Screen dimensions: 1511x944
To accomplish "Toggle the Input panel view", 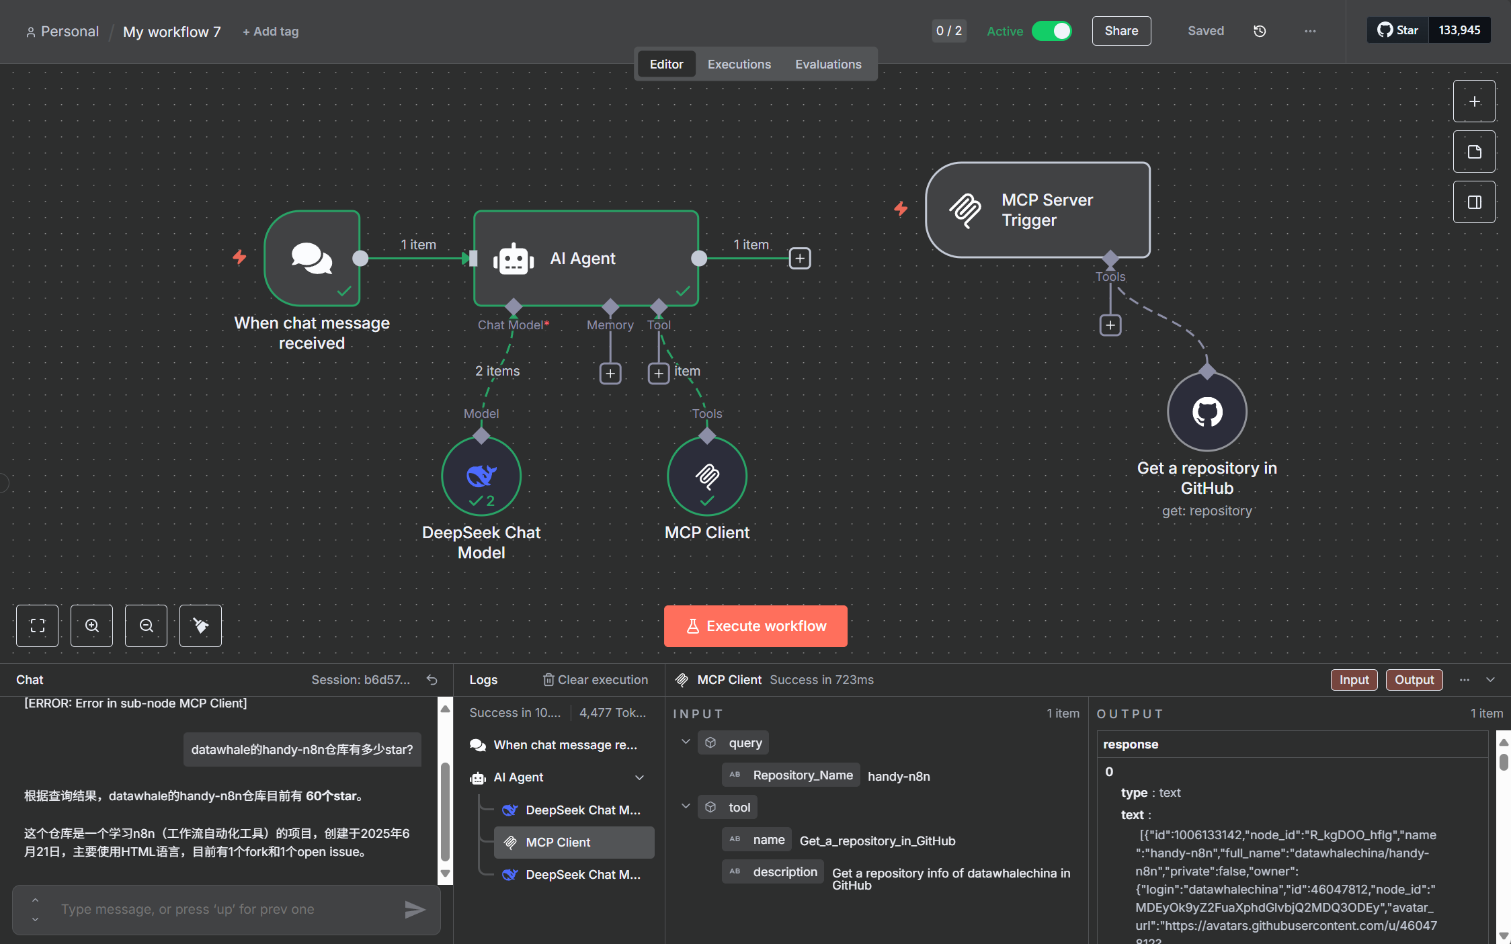I will pos(1354,680).
